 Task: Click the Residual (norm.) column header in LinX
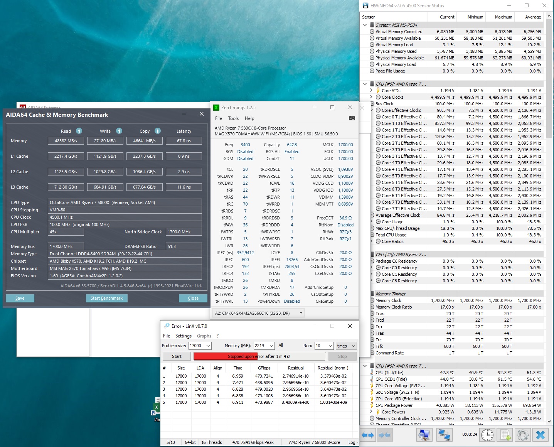tap(333, 368)
